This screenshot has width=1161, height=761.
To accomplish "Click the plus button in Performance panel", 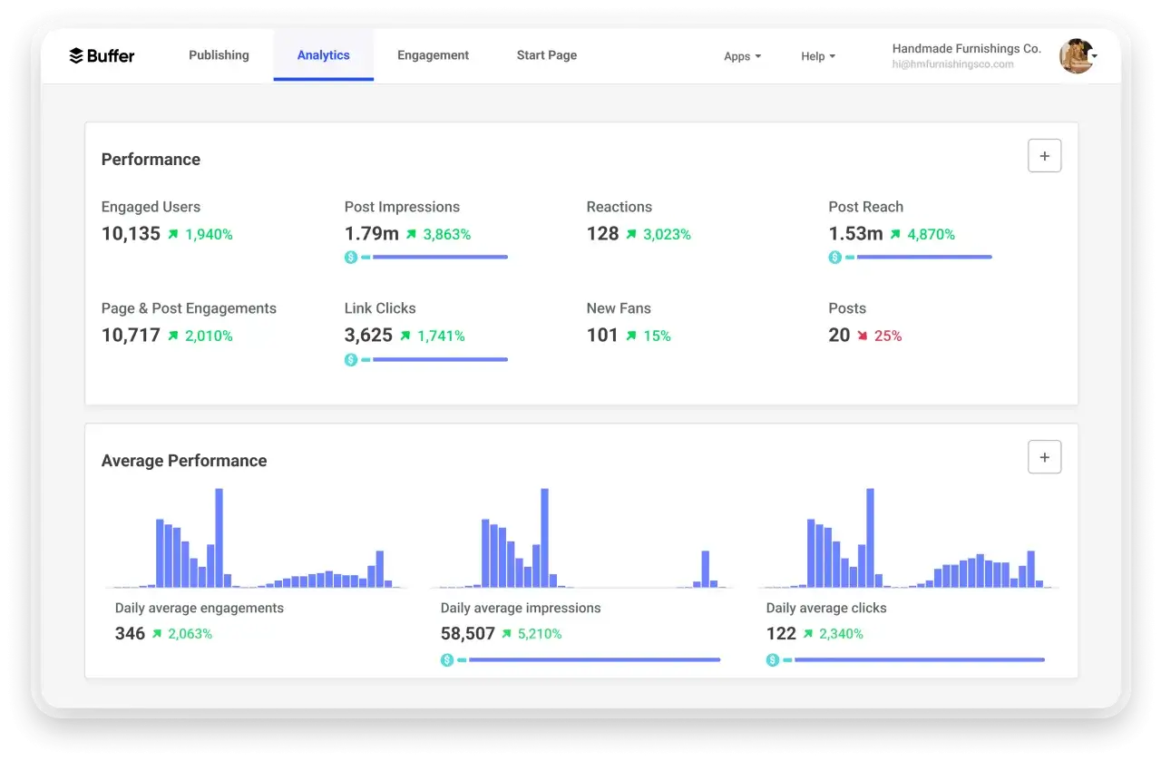I will 1044,156.
